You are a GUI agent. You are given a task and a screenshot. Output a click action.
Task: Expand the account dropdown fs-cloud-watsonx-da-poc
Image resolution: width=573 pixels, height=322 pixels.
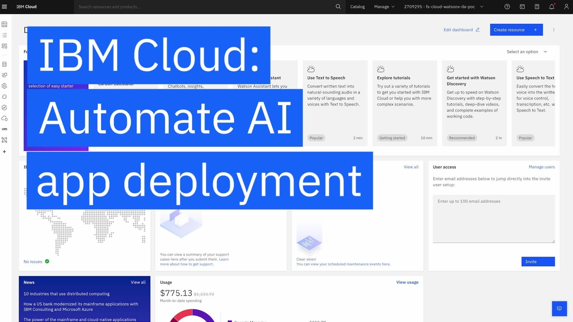click(x=443, y=7)
